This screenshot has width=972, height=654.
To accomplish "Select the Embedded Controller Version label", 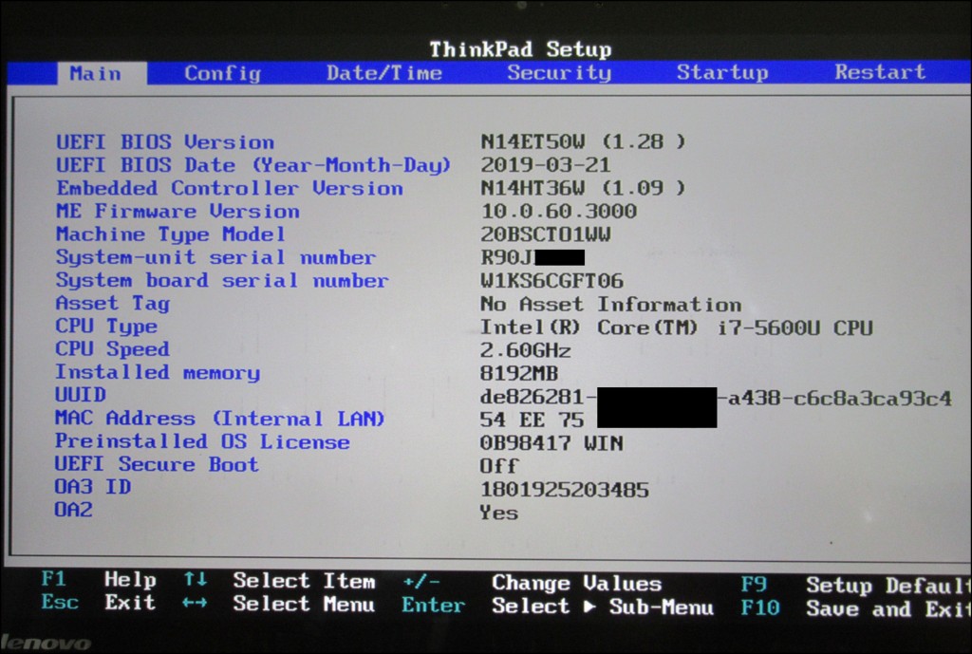I will coord(230,188).
